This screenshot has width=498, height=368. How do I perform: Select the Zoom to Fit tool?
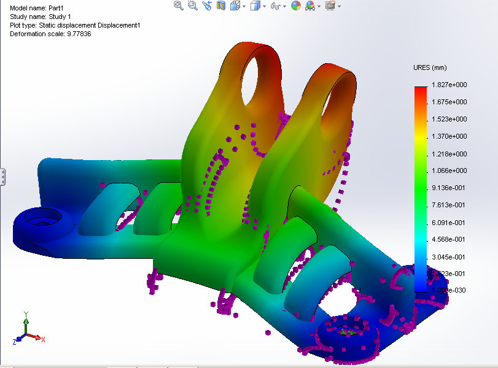(x=178, y=6)
